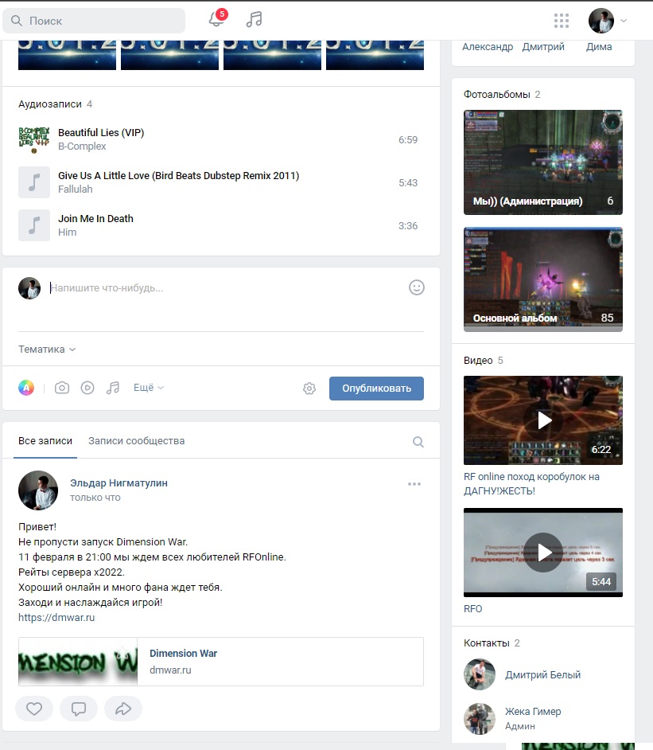Image resolution: width=653 pixels, height=750 pixels.
Task: Comment on the Dimension War post
Action: pyautogui.click(x=79, y=709)
